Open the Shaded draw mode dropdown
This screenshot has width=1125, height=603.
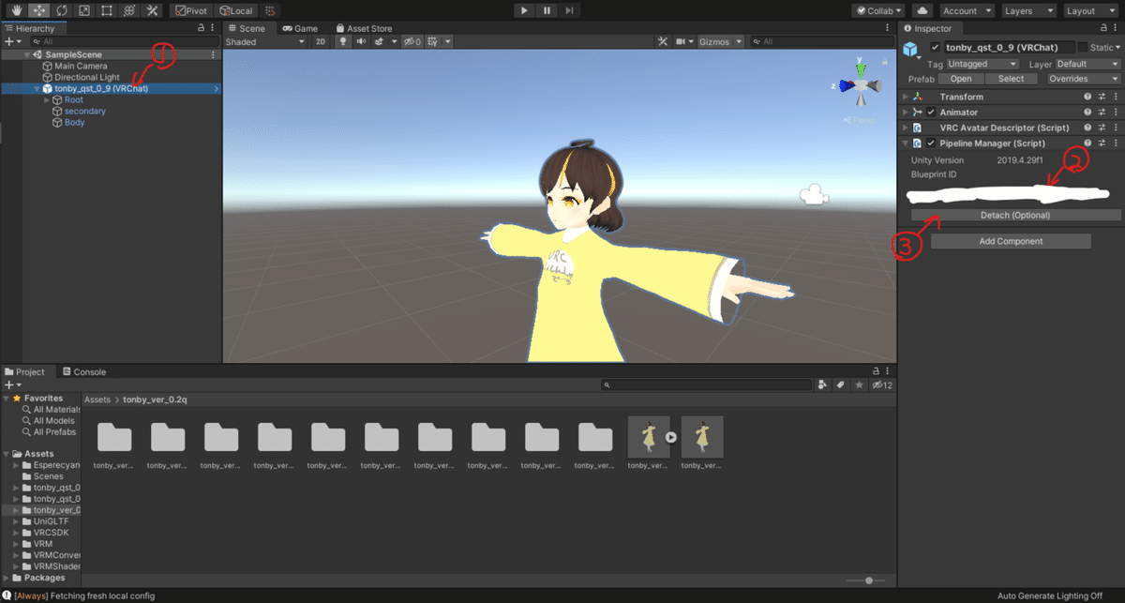pos(265,41)
